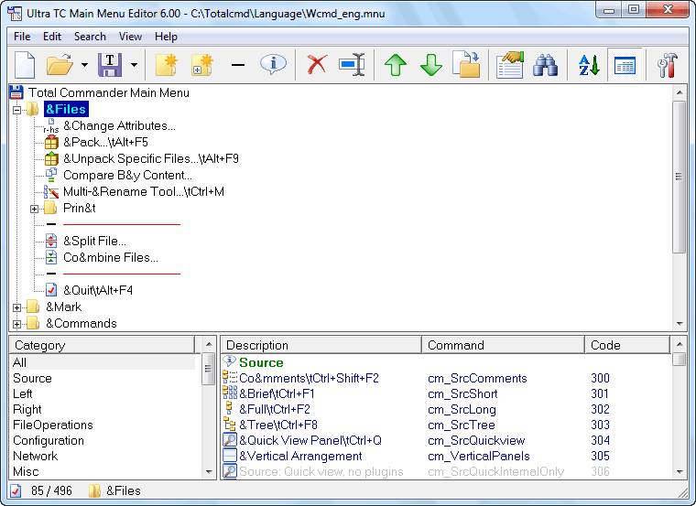Click the Command column header
The image size is (696, 506).
click(x=503, y=345)
